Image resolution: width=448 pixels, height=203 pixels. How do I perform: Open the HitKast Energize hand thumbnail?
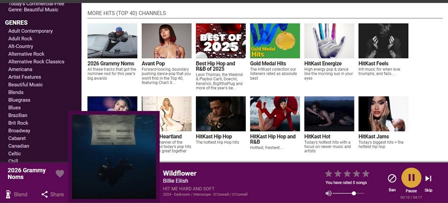[x=329, y=41]
